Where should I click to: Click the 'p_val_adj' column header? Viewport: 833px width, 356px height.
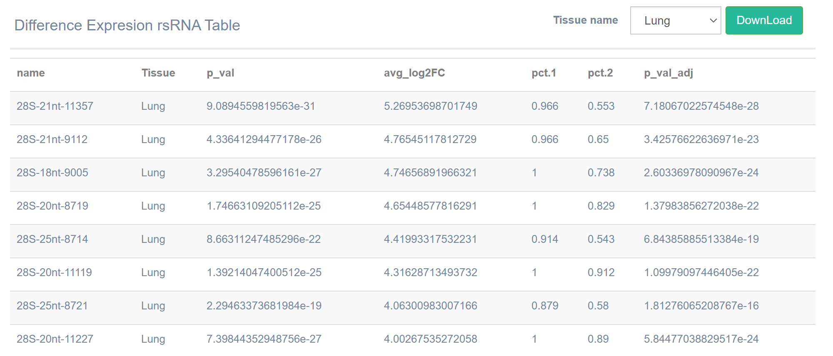tap(668, 73)
